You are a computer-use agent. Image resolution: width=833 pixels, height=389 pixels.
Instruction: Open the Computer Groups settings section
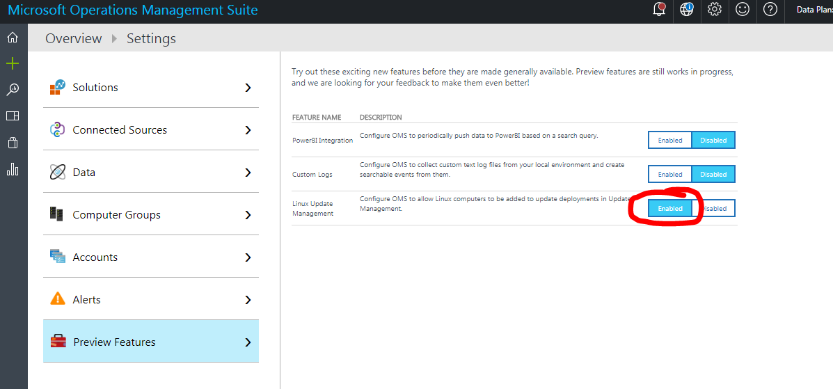151,215
